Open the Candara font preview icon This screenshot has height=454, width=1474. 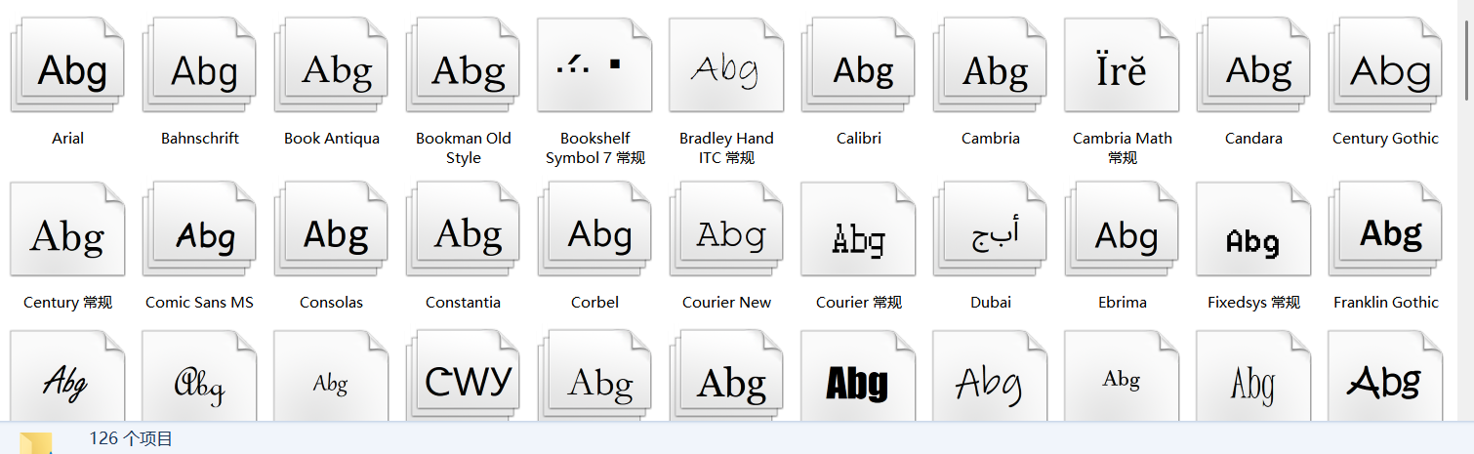(1253, 64)
